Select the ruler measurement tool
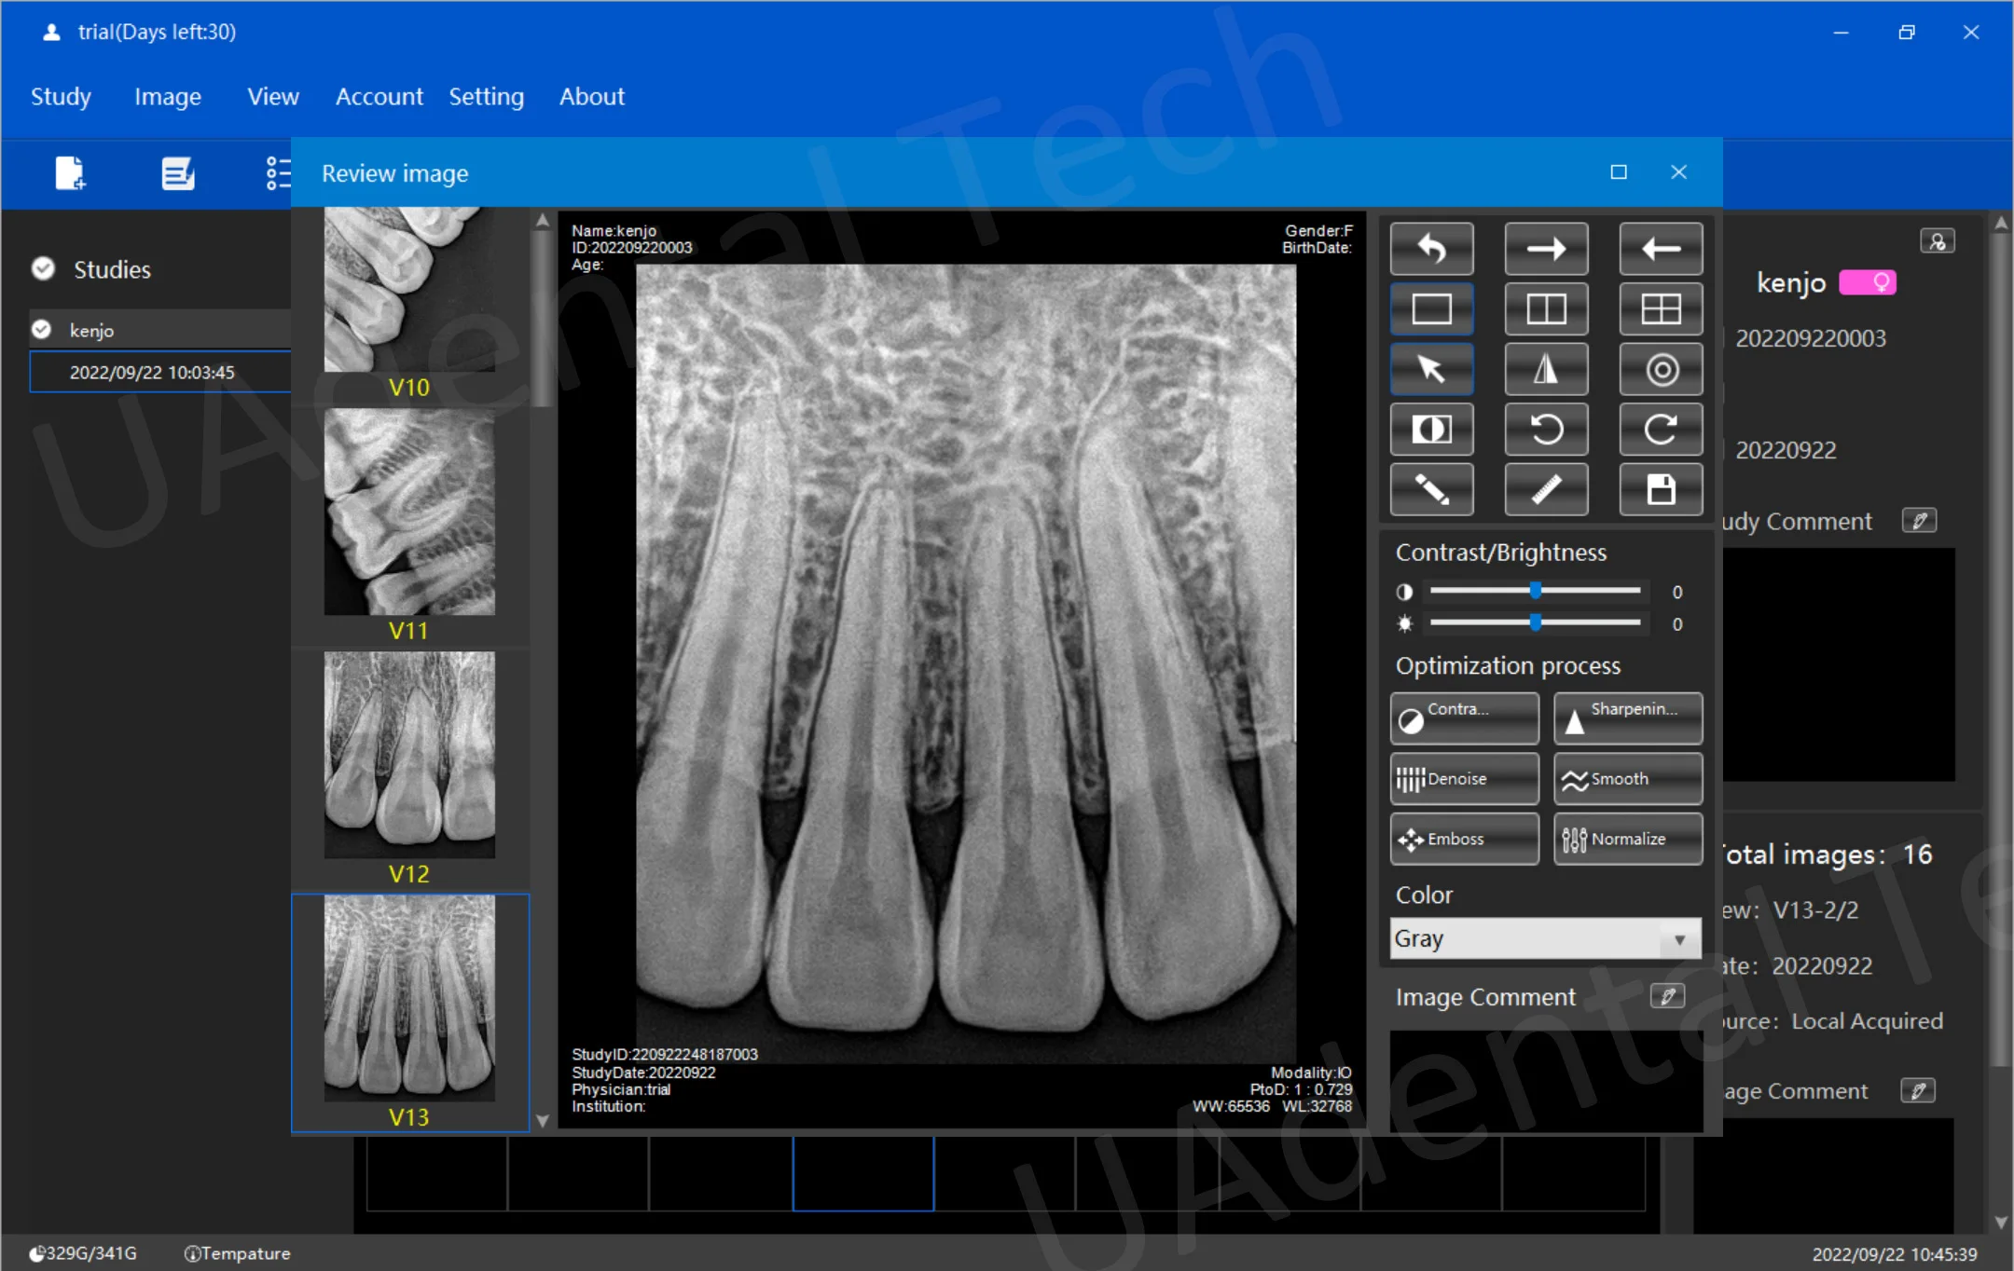 (1546, 490)
